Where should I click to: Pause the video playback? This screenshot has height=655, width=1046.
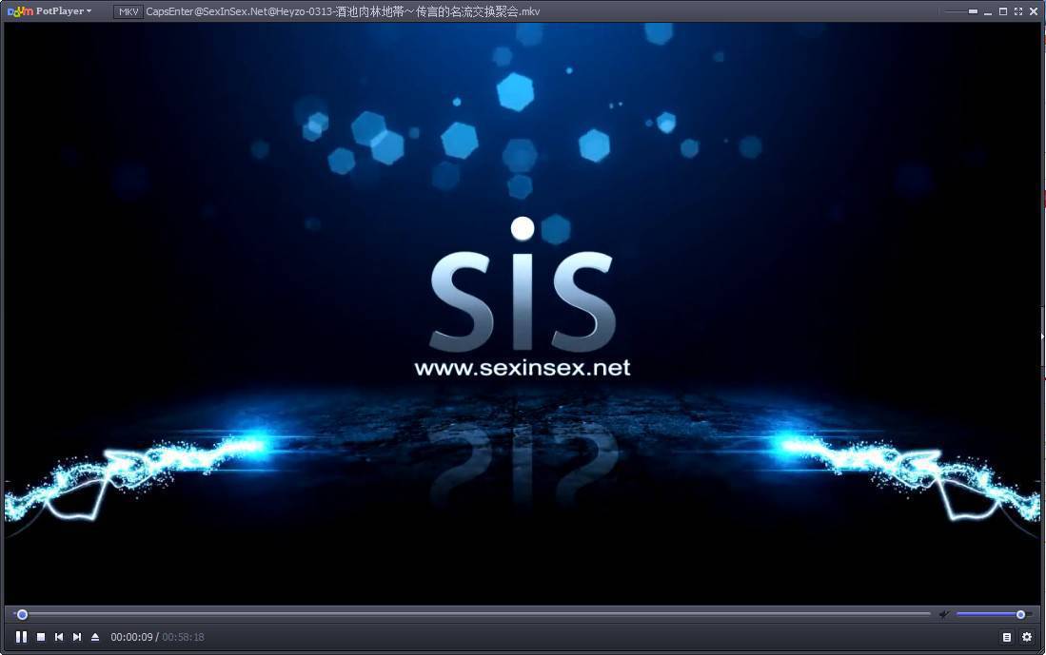(21, 637)
